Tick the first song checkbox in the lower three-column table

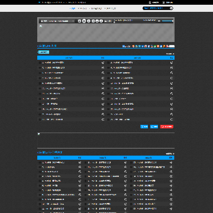[40, 163]
